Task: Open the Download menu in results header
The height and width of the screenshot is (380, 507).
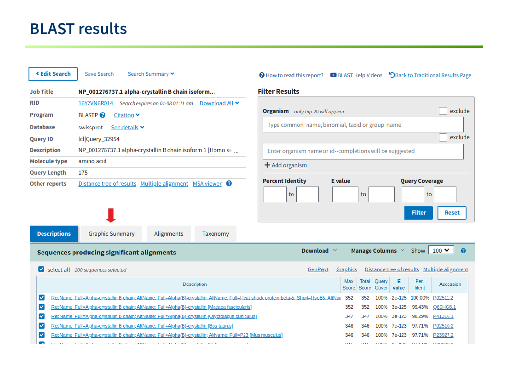Action: coord(319,250)
